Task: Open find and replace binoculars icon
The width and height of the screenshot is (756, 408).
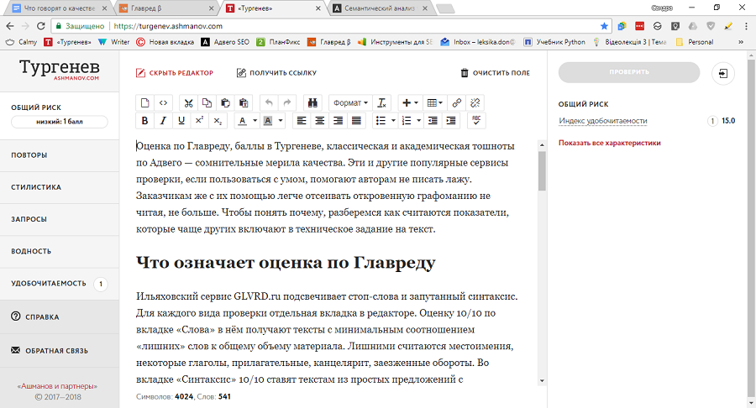Action: [312, 102]
